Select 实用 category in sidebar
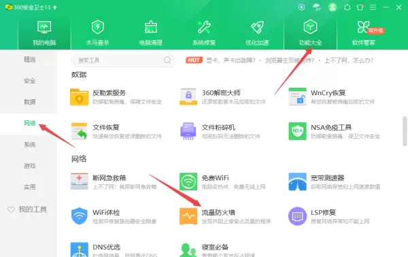 [29, 187]
